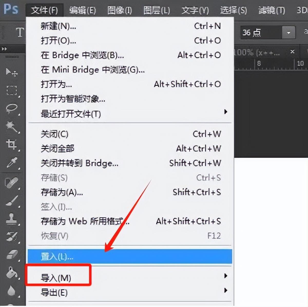Close the document tab
The height and width of the screenshot is (307, 308).
pyautogui.click(x=292, y=52)
